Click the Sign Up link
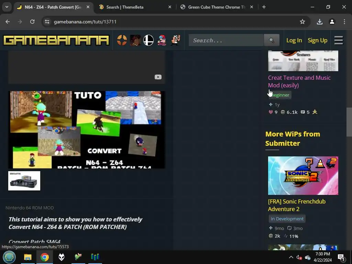The height and width of the screenshot is (264, 352). [317, 41]
